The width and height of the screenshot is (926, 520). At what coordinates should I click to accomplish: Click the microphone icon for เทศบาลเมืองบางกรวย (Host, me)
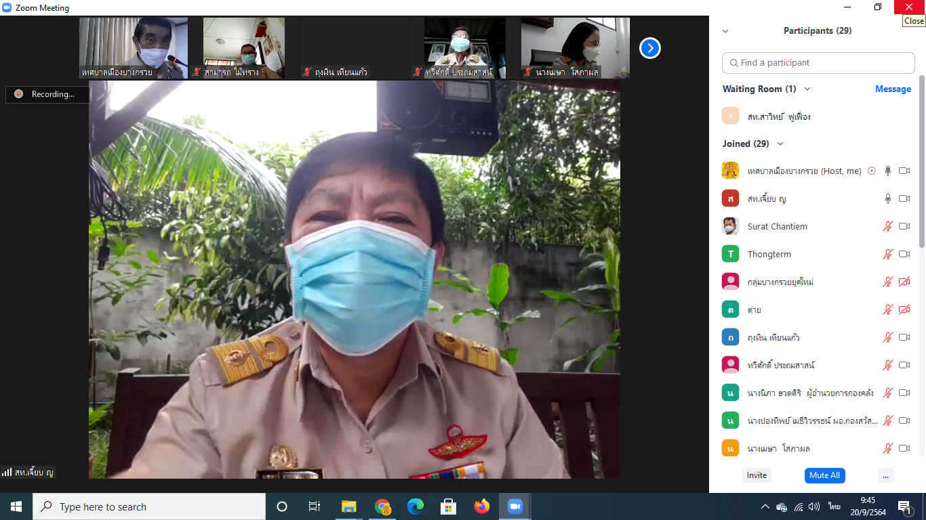[888, 171]
